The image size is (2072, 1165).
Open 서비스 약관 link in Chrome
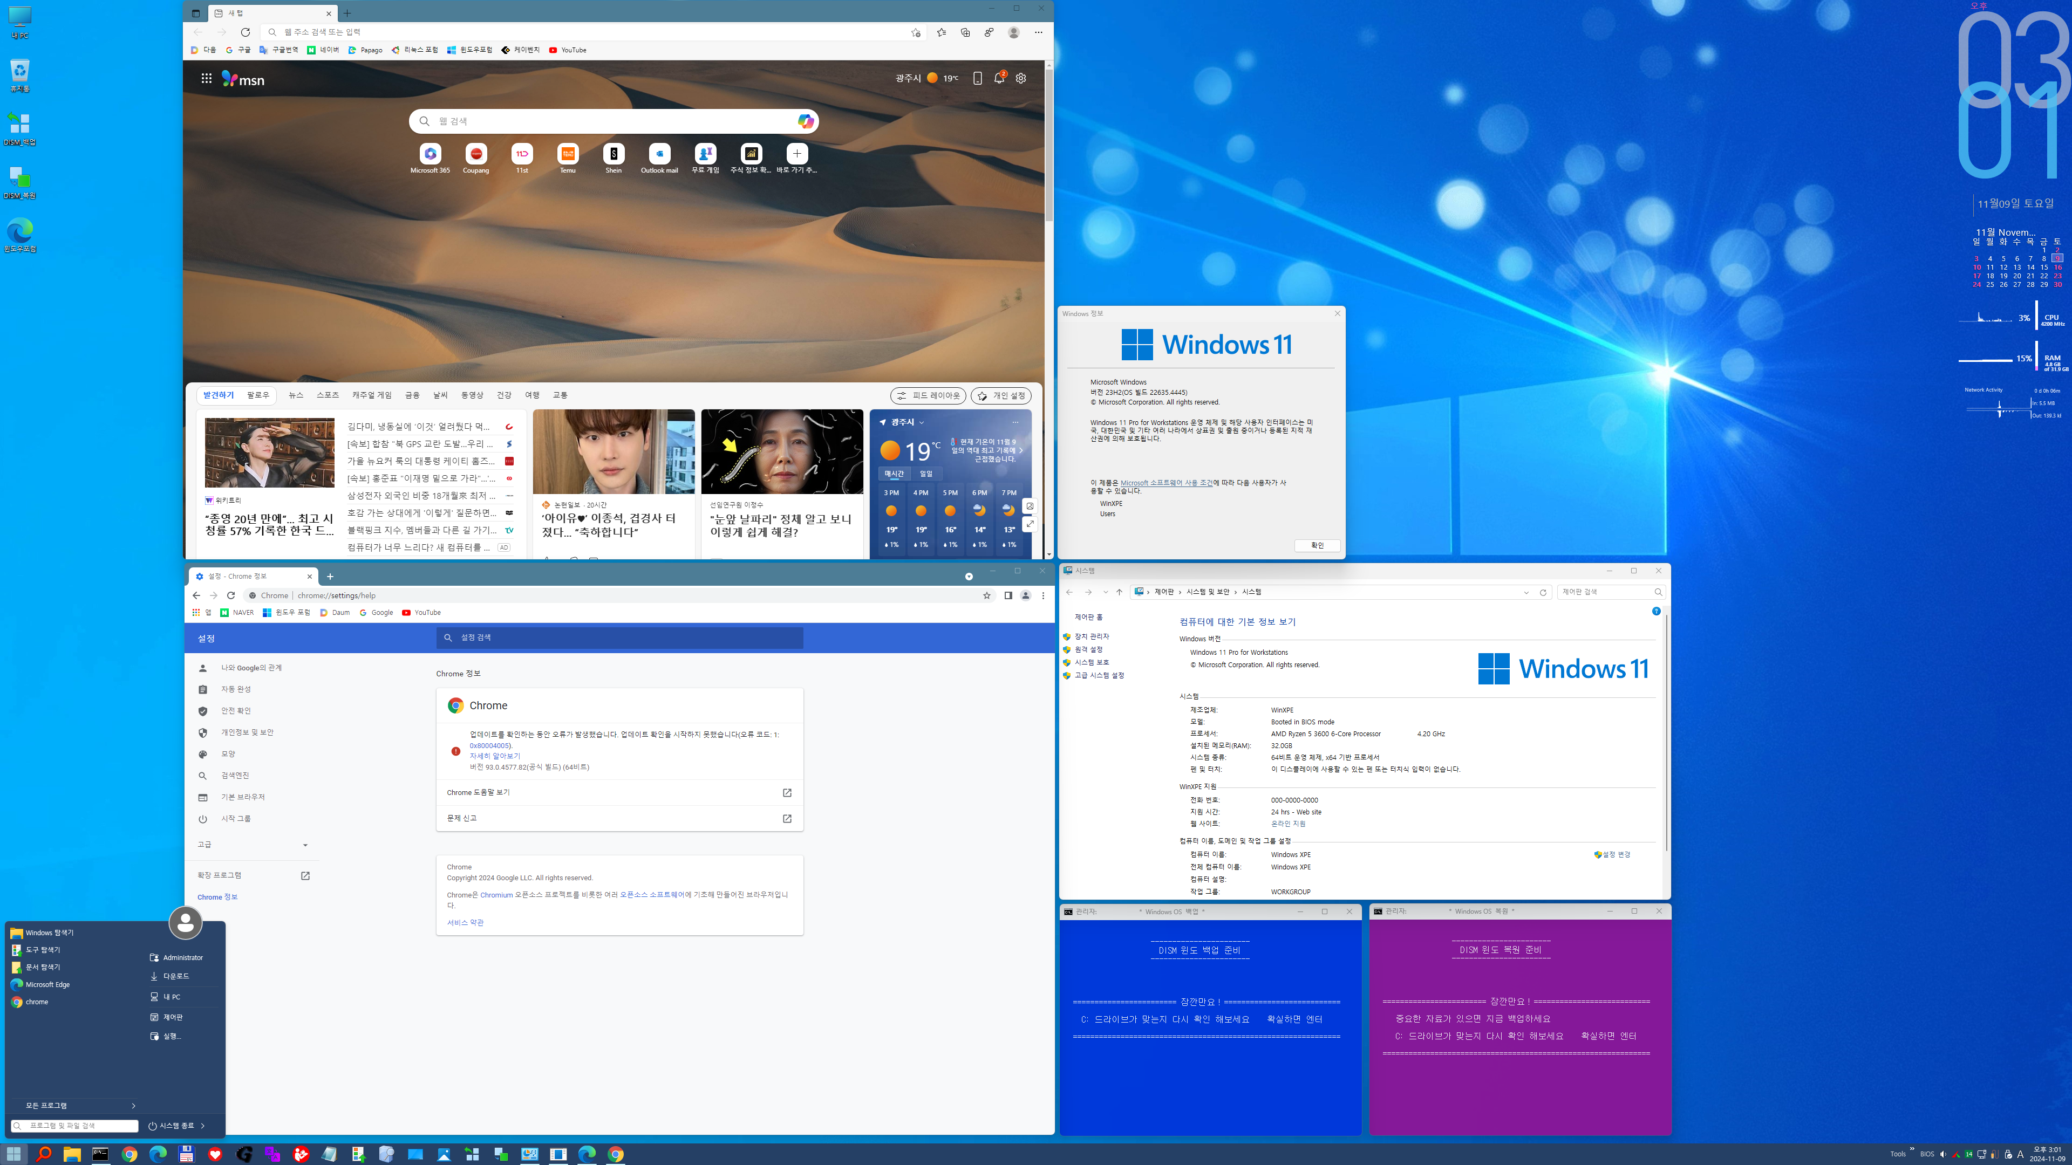click(x=465, y=922)
